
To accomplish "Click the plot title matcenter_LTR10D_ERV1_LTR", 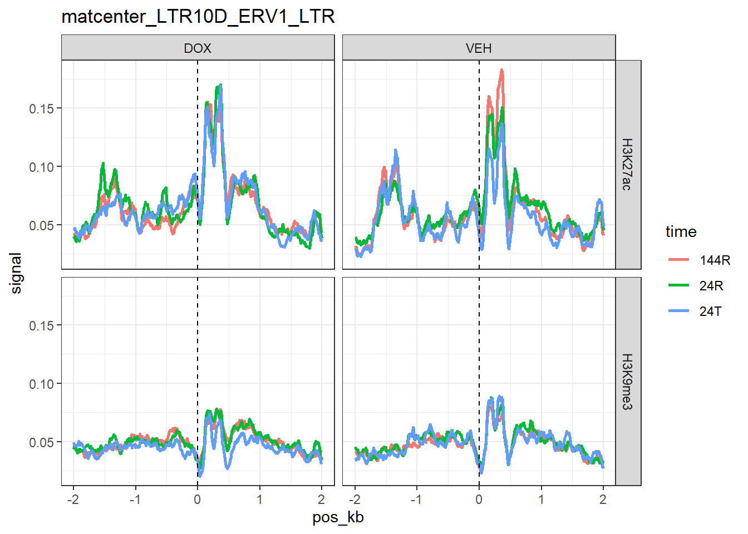I will point(198,17).
